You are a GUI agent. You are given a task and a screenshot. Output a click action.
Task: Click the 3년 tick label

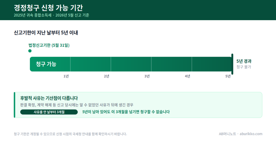point(147,76)
